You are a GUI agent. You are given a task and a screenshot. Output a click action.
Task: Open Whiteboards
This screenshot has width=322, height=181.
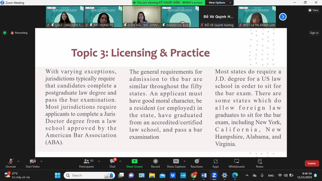tap(236, 162)
